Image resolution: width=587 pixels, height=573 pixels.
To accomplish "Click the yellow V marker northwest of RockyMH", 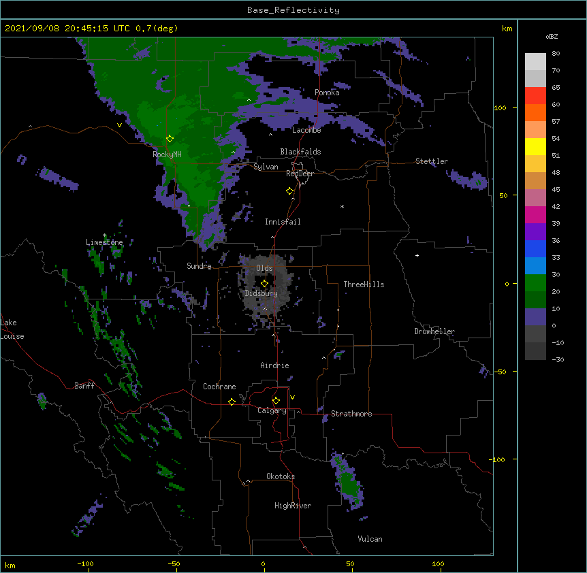I will (119, 125).
